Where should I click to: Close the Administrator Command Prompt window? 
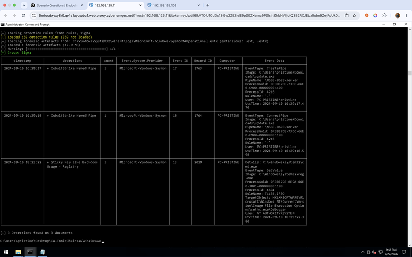[x=406, y=24]
